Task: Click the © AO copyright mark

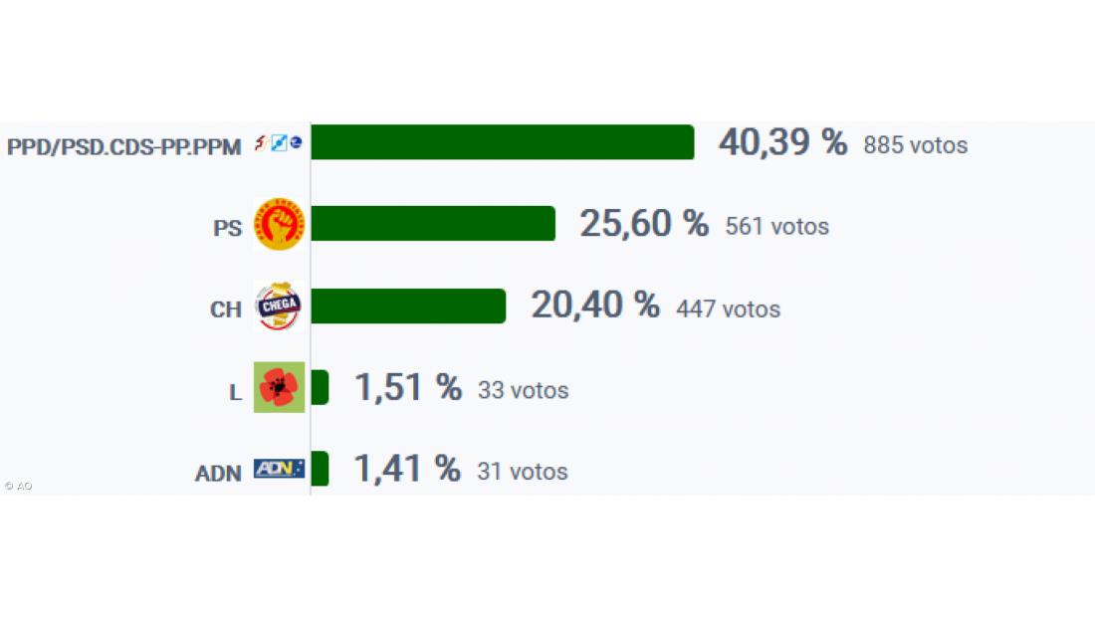Action: [x=18, y=486]
